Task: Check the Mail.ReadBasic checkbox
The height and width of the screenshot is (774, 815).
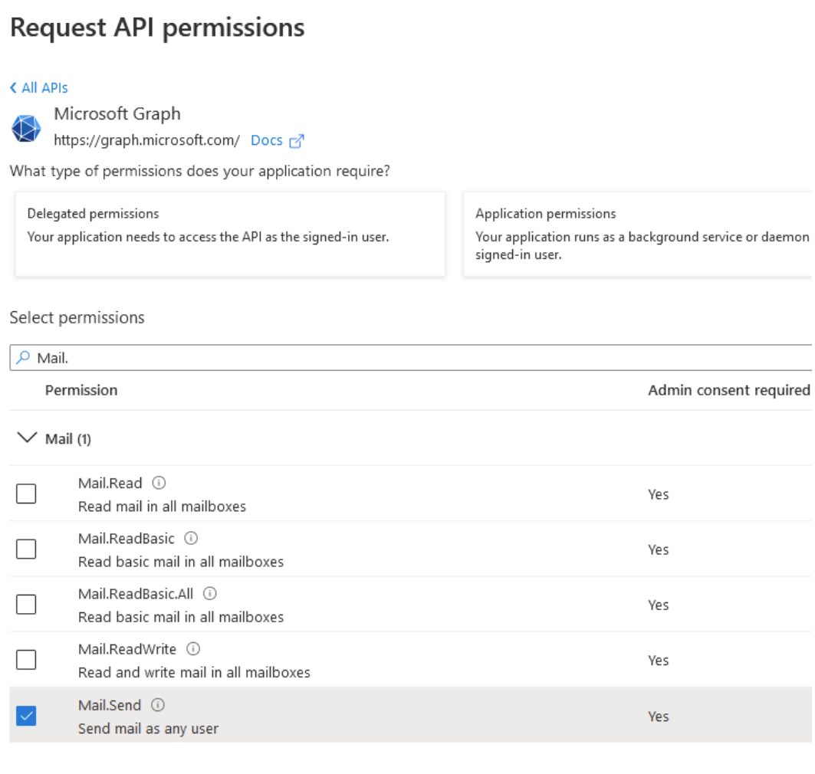Action: 26,549
